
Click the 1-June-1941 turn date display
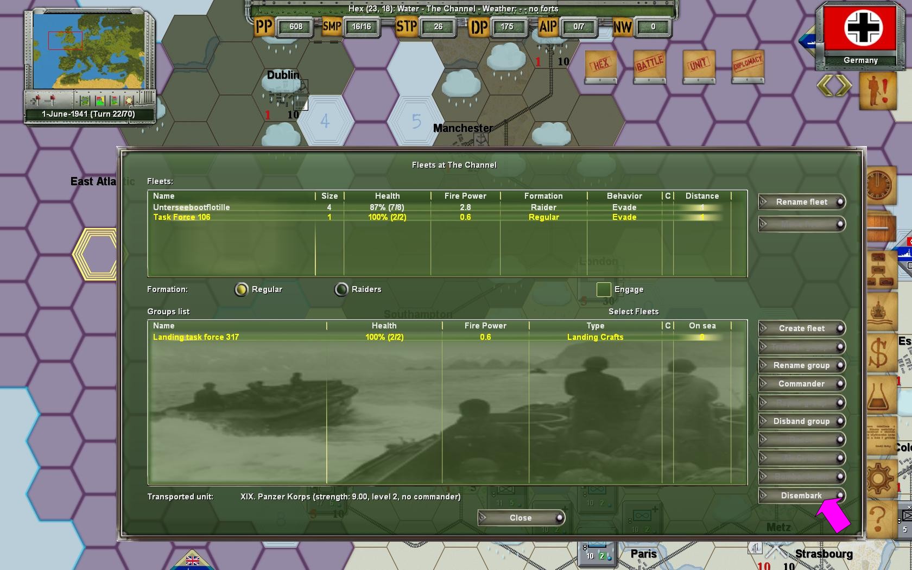point(88,114)
